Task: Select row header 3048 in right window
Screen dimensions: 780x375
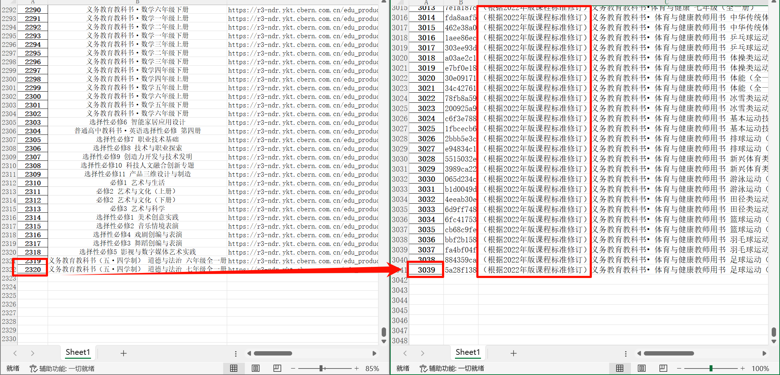Action: point(399,341)
